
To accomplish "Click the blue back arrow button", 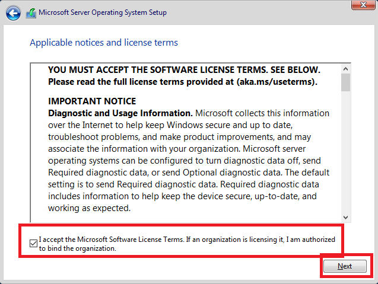I will pyautogui.click(x=13, y=12).
